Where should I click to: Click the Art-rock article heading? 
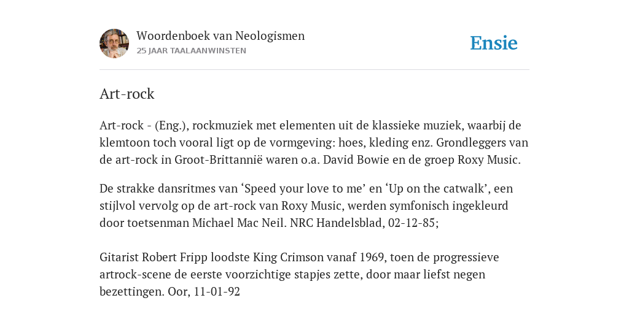point(127,94)
